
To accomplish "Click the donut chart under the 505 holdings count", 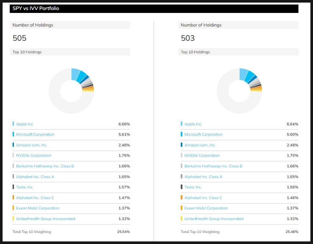I will [71, 91].
